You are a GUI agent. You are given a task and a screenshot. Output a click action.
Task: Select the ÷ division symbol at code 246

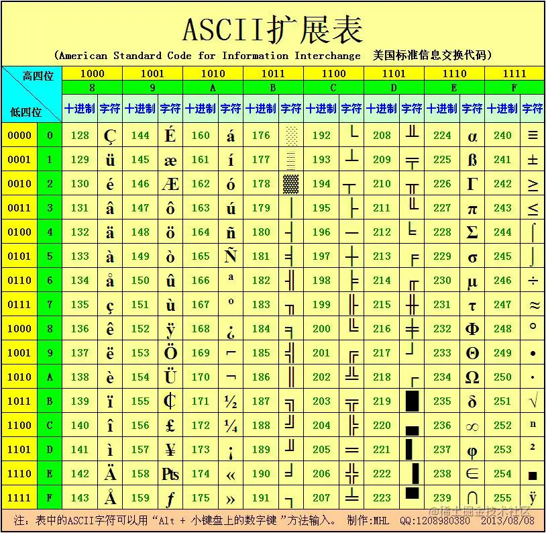532,280
